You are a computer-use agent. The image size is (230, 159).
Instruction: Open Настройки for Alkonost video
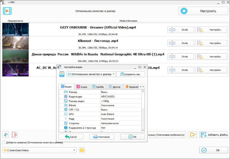pyautogui.click(x=211, y=43)
